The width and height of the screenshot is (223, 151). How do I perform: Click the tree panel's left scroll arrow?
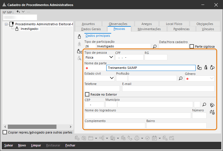point(5,127)
